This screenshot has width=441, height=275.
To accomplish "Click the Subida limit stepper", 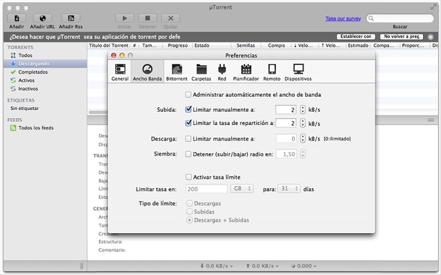I will pyautogui.click(x=303, y=109).
